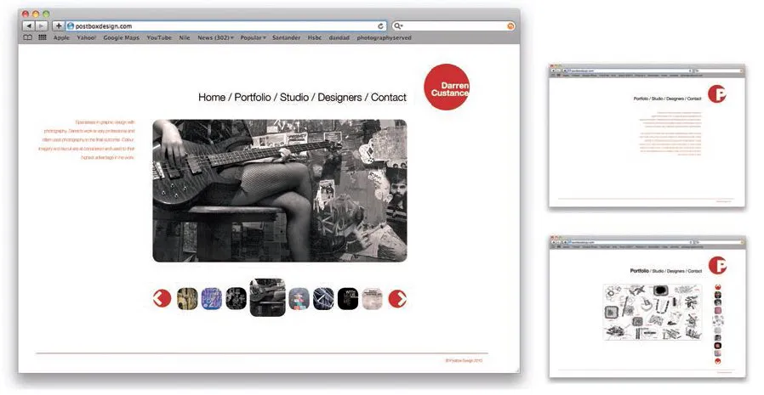764x395 pixels.
Task: Expand the News (302) bookmark dropdown
Action: [x=216, y=37]
